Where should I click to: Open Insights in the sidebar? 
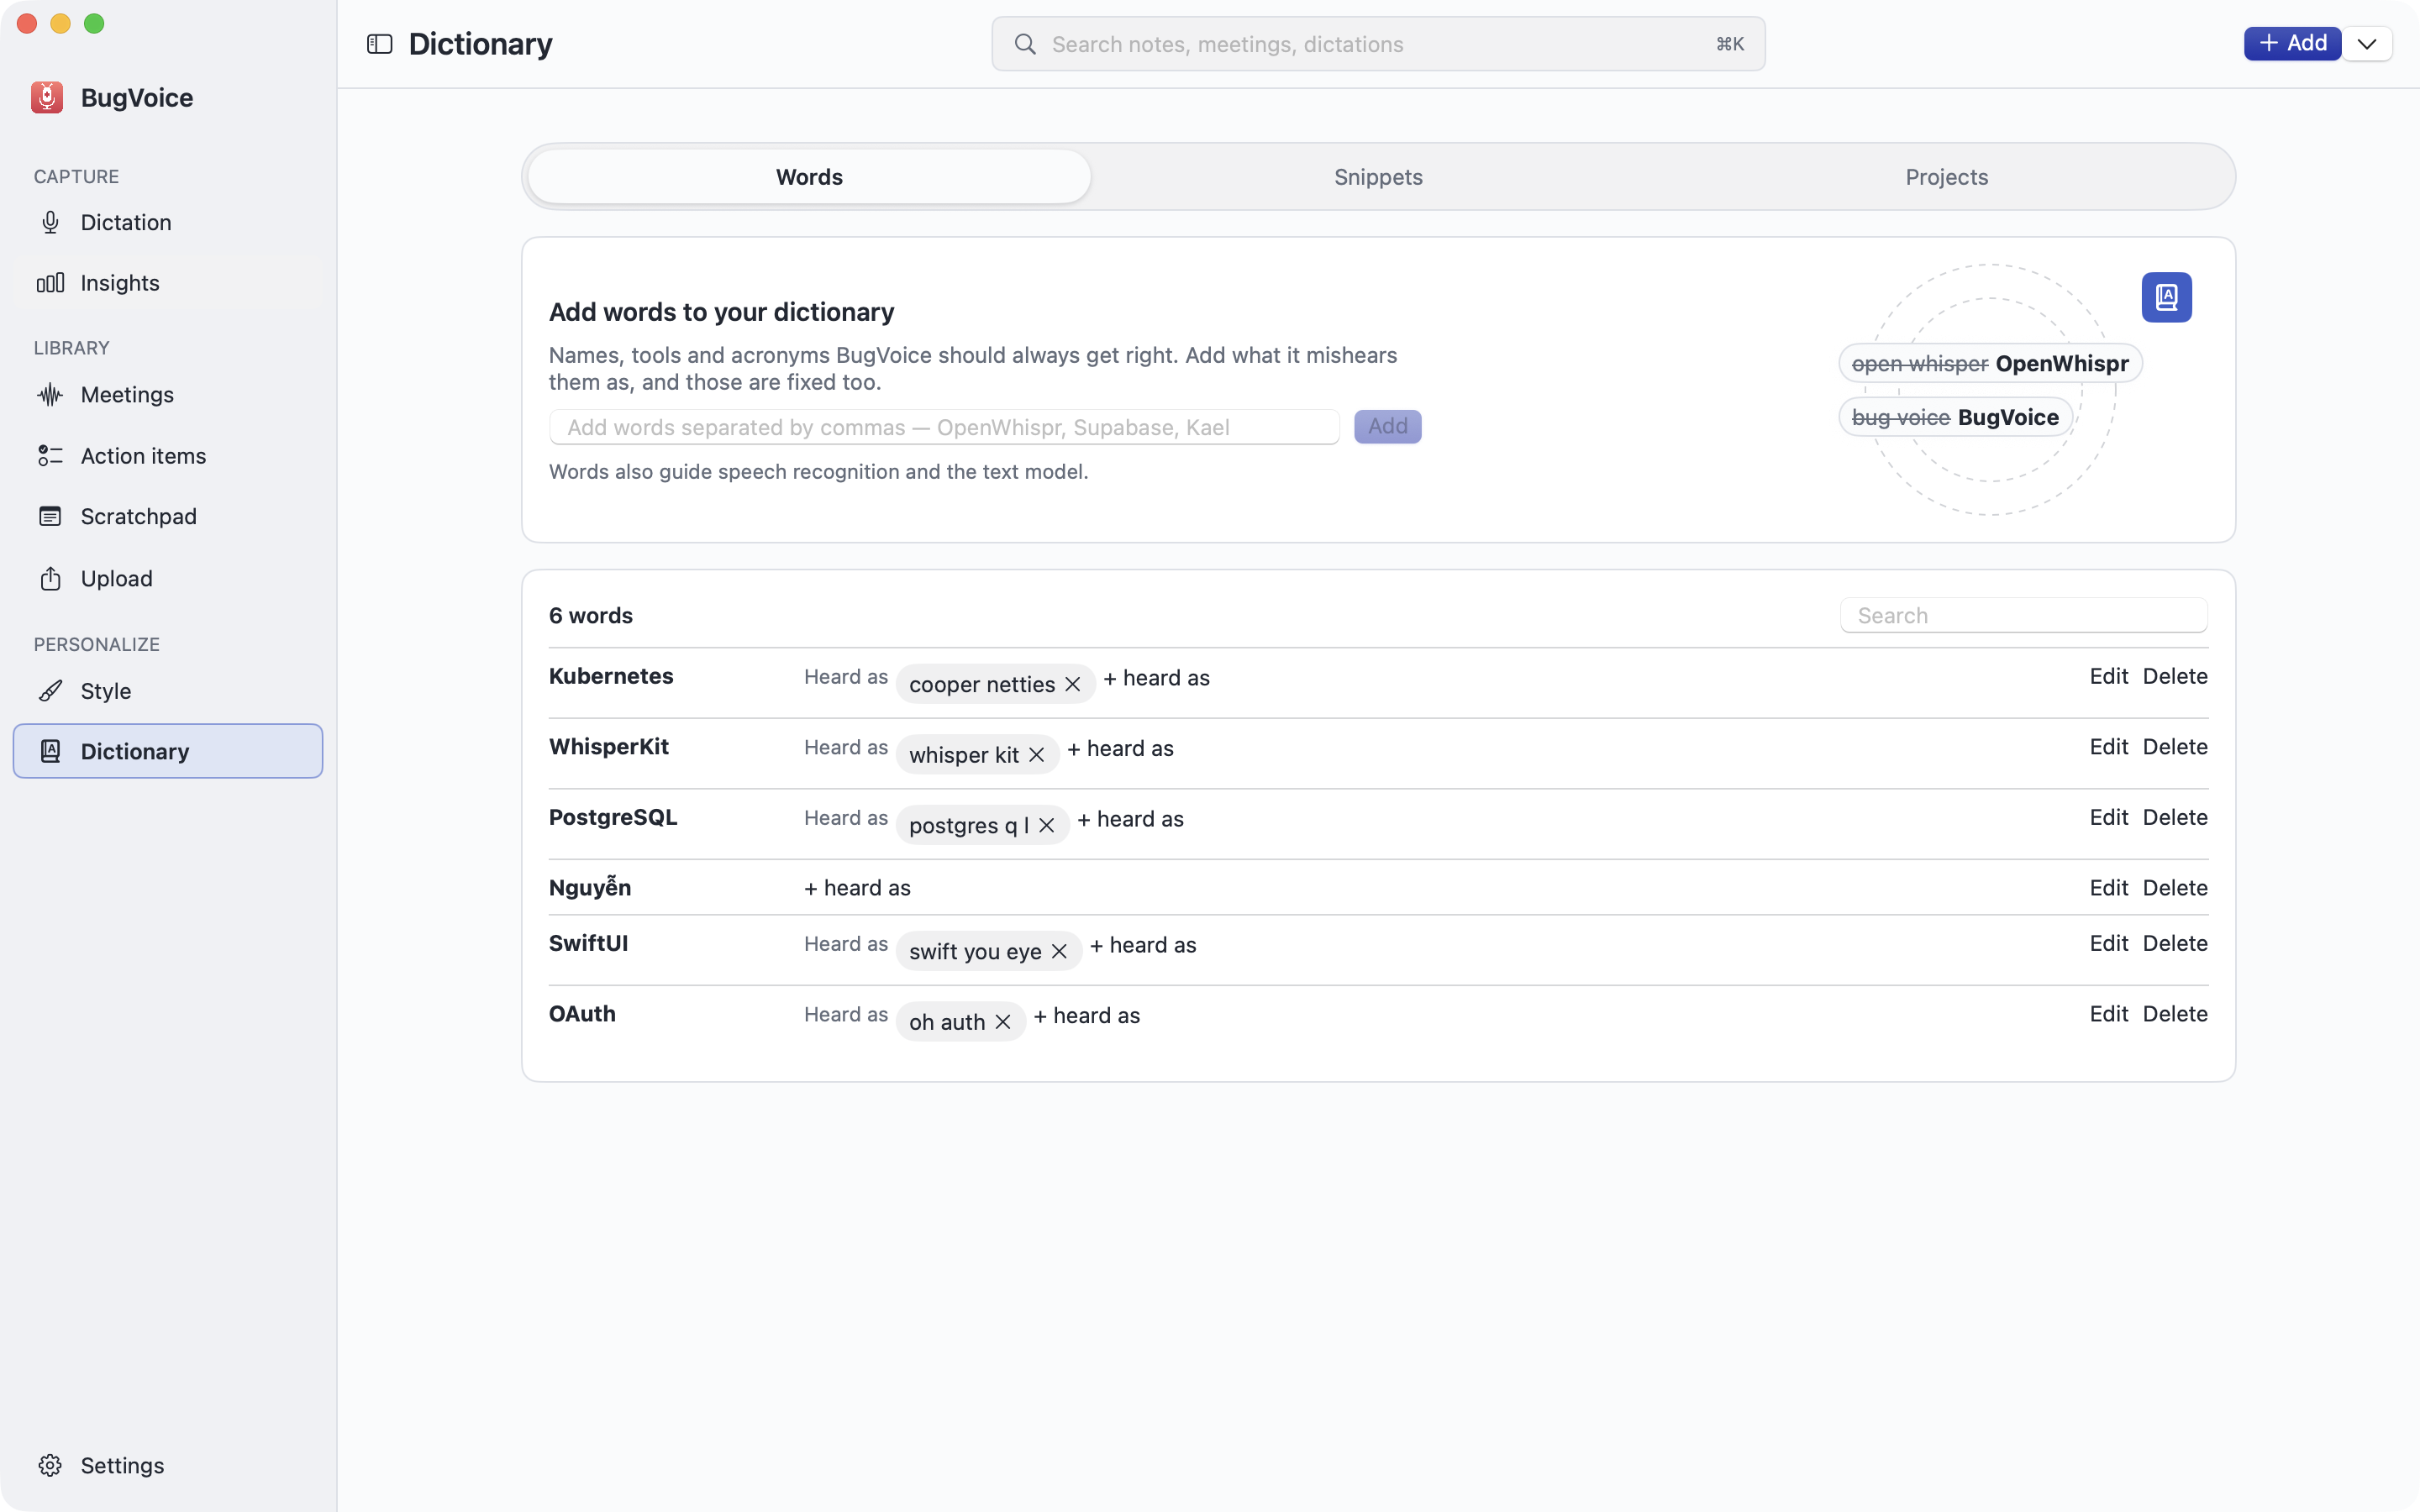tap(168, 283)
